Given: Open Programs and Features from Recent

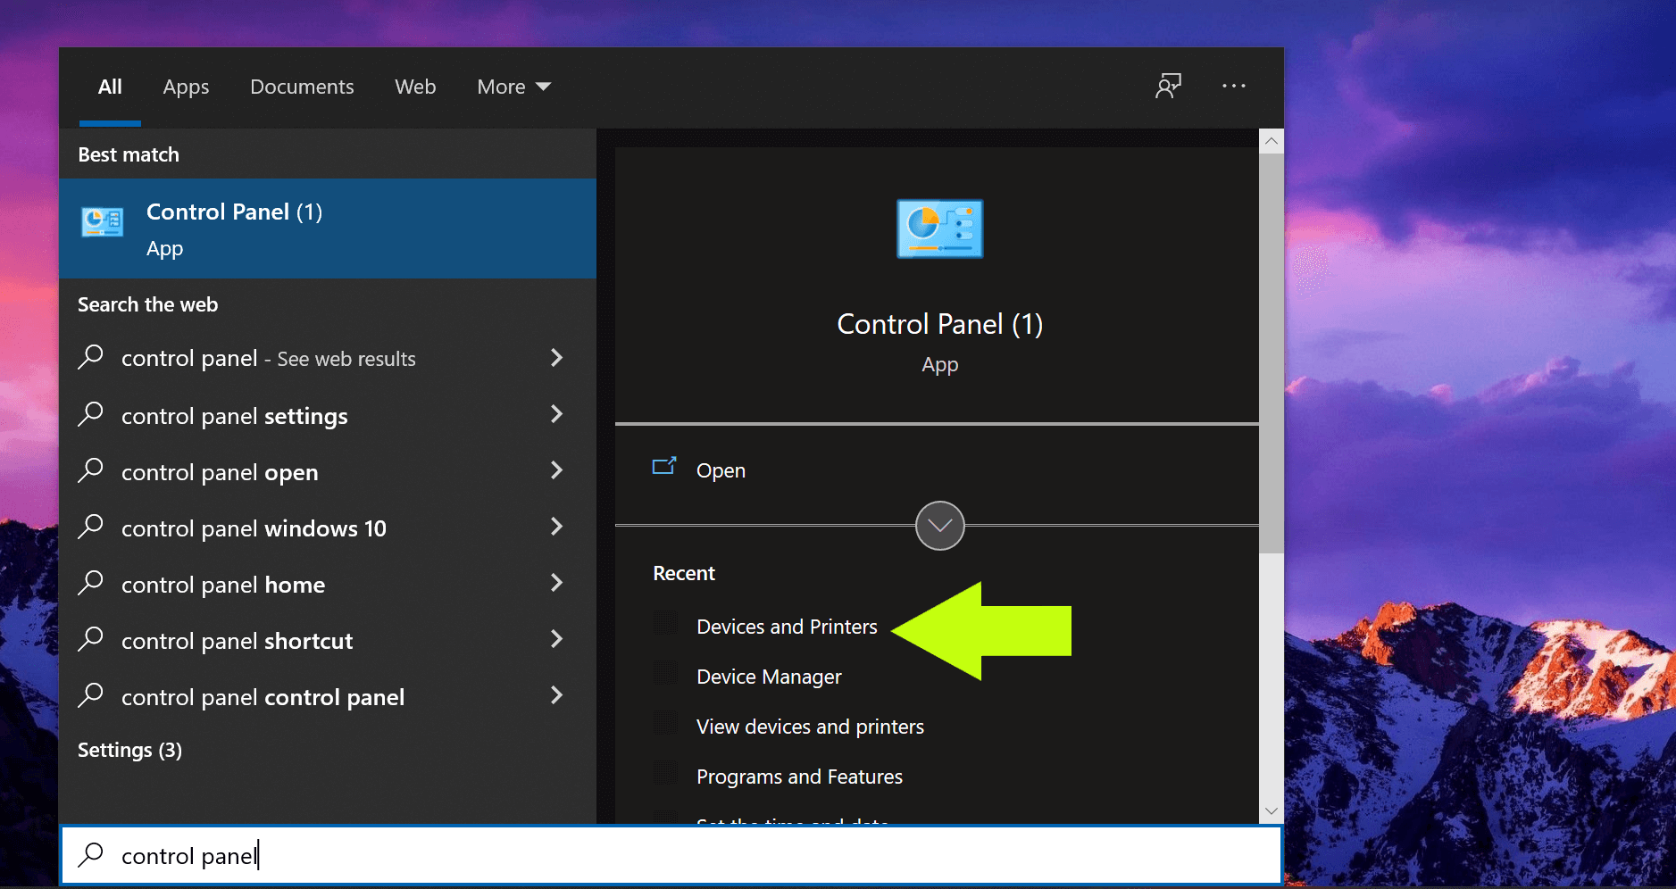Looking at the screenshot, I should (799, 777).
